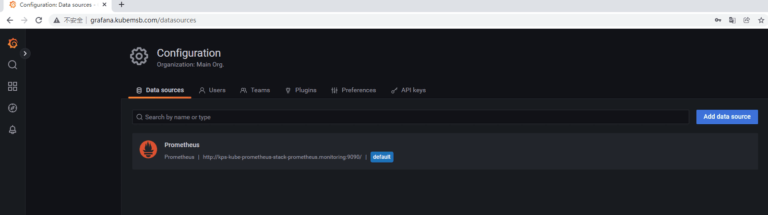Switch to the Teams tab
768x215 pixels.
point(255,90)
